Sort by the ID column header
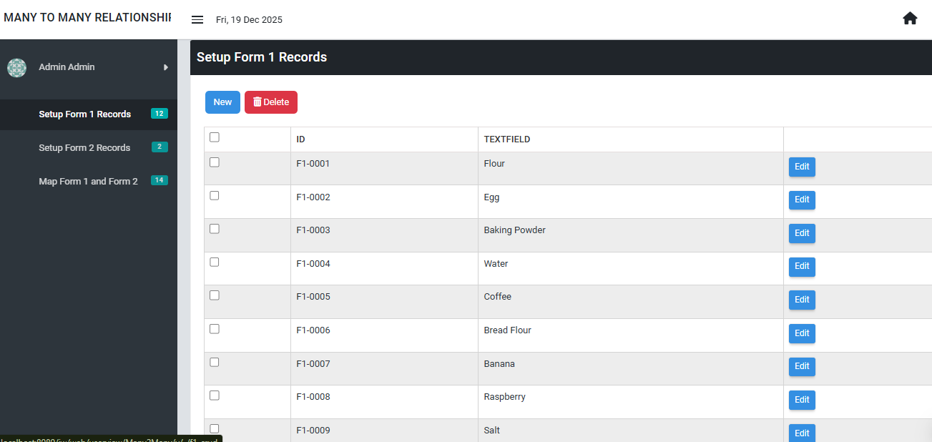Image resolution: width=932 pixels, height=442 pixels. tap(301, 139)
